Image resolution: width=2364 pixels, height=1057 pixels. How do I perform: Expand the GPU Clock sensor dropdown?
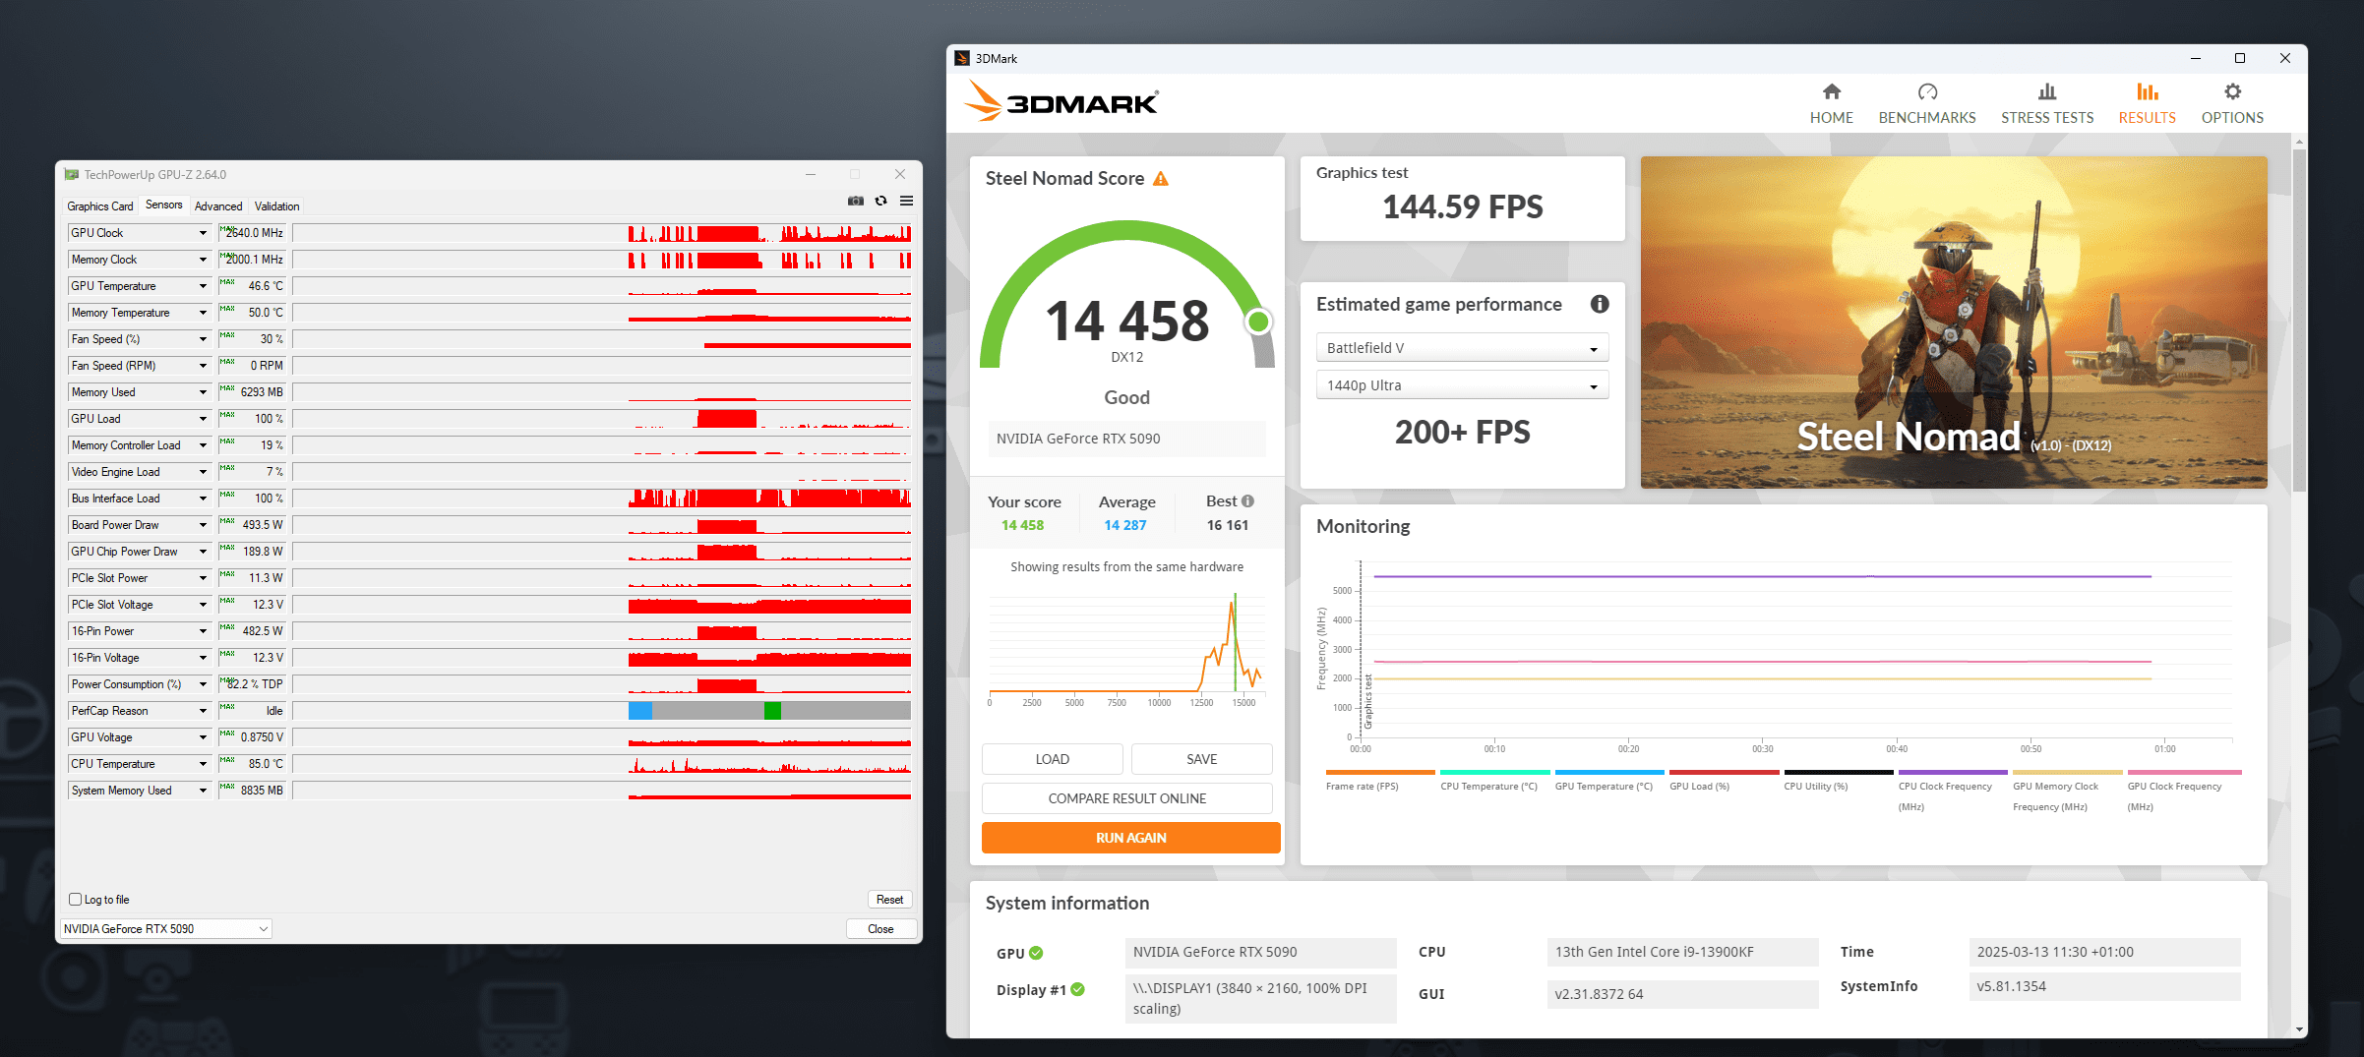pos(203,233)
